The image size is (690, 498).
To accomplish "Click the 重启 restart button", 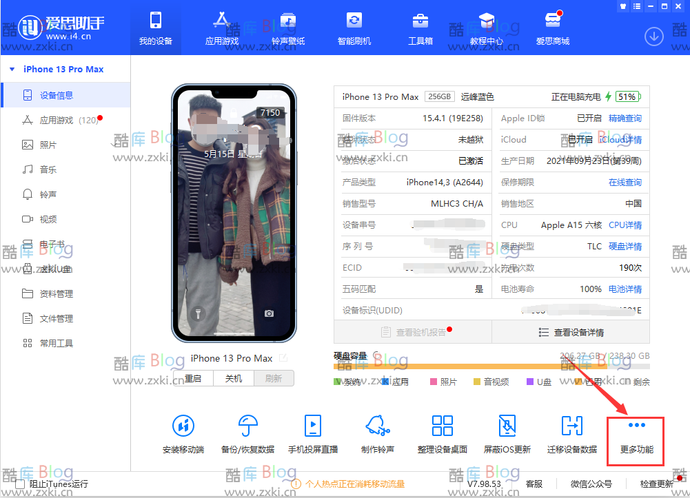I will pyautogui.click(x=193, y=378).
